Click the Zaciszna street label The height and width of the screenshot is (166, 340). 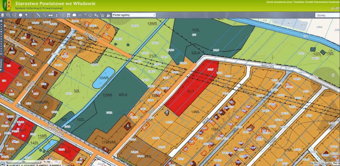91,36
